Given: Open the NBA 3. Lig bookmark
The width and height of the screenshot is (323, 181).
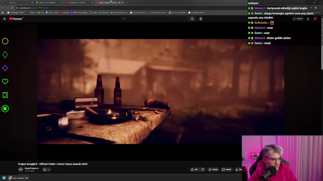Looking at the screenshot, I should (79, 13).
